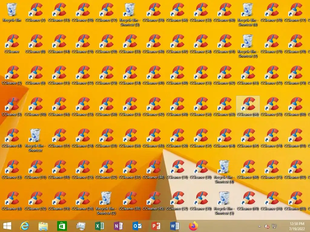Select the CCleaner (81) shortcut
The image size is (310, 232).
(x=295, y=138)
